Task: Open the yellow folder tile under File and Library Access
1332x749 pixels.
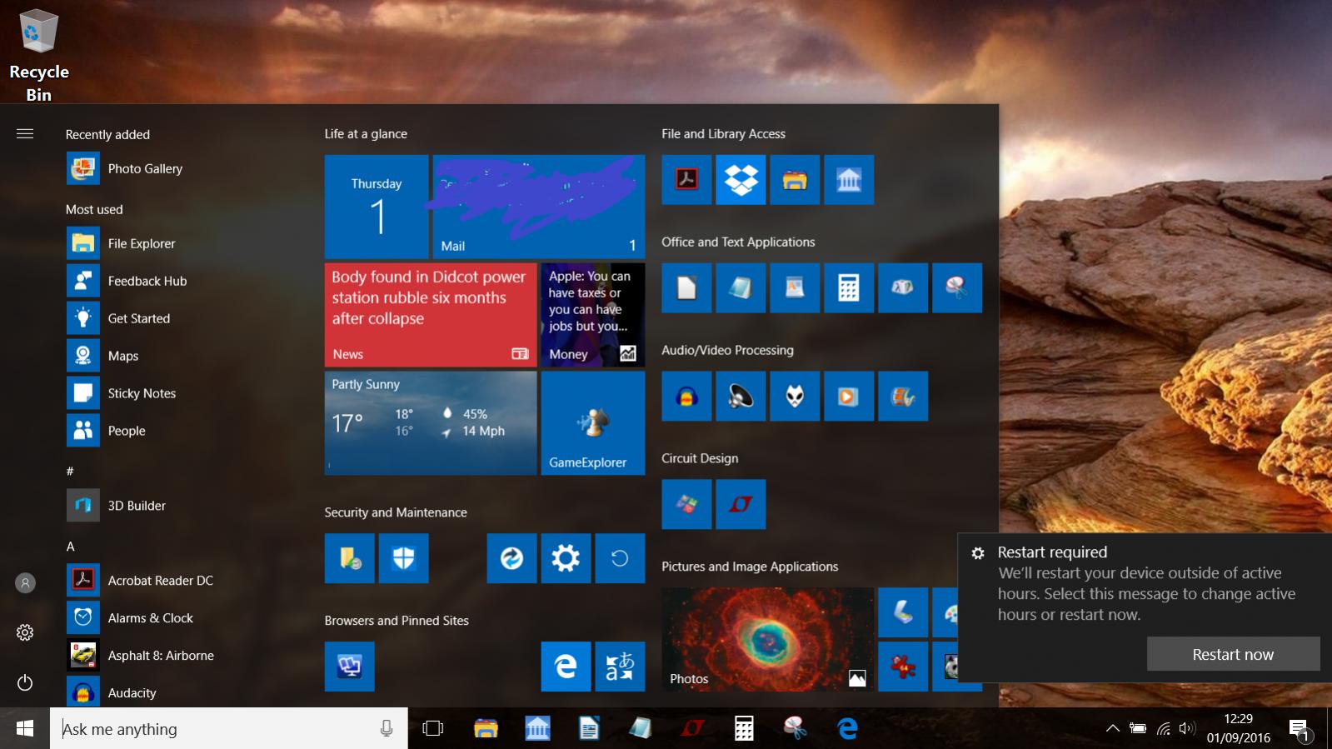Action: tap(795, 179)
